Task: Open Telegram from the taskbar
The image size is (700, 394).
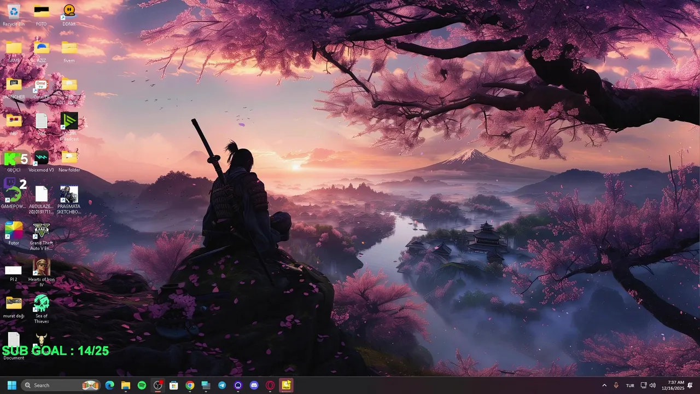Action: pos(222,385)
